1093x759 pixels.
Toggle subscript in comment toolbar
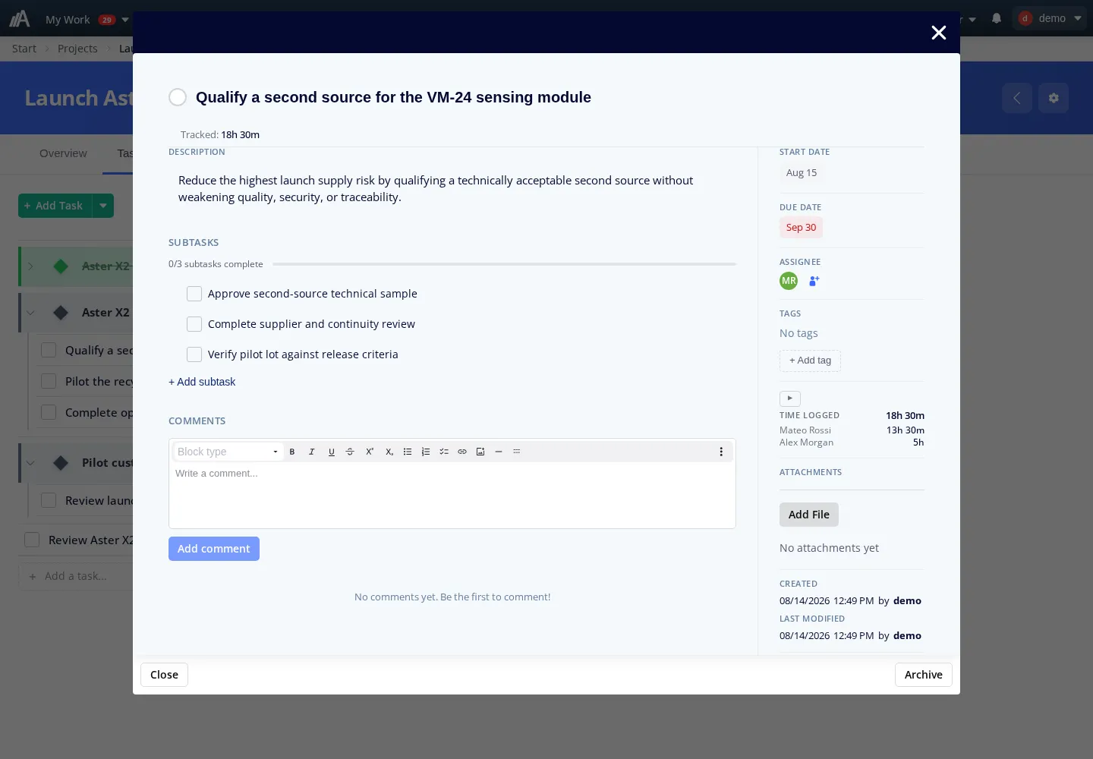coord(389,452)
